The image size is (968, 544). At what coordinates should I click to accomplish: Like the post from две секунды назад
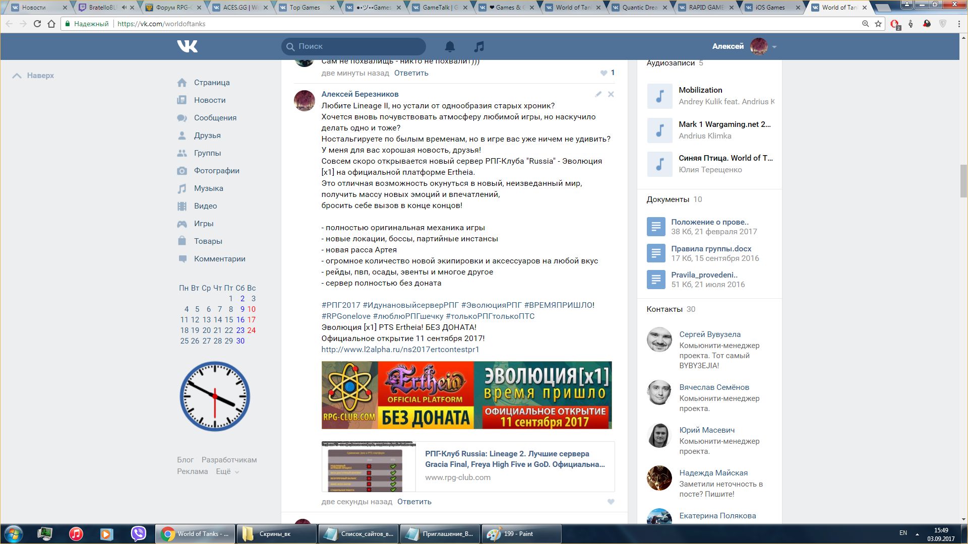[x=611, y=502]
